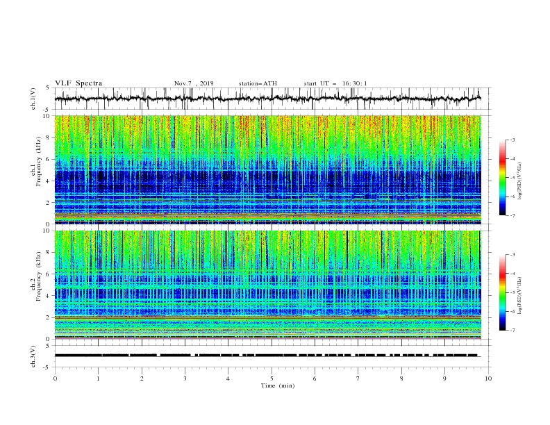Click the ch.1 colorbar log(PSD) label

pyautogui.click(x=519, y=181)
